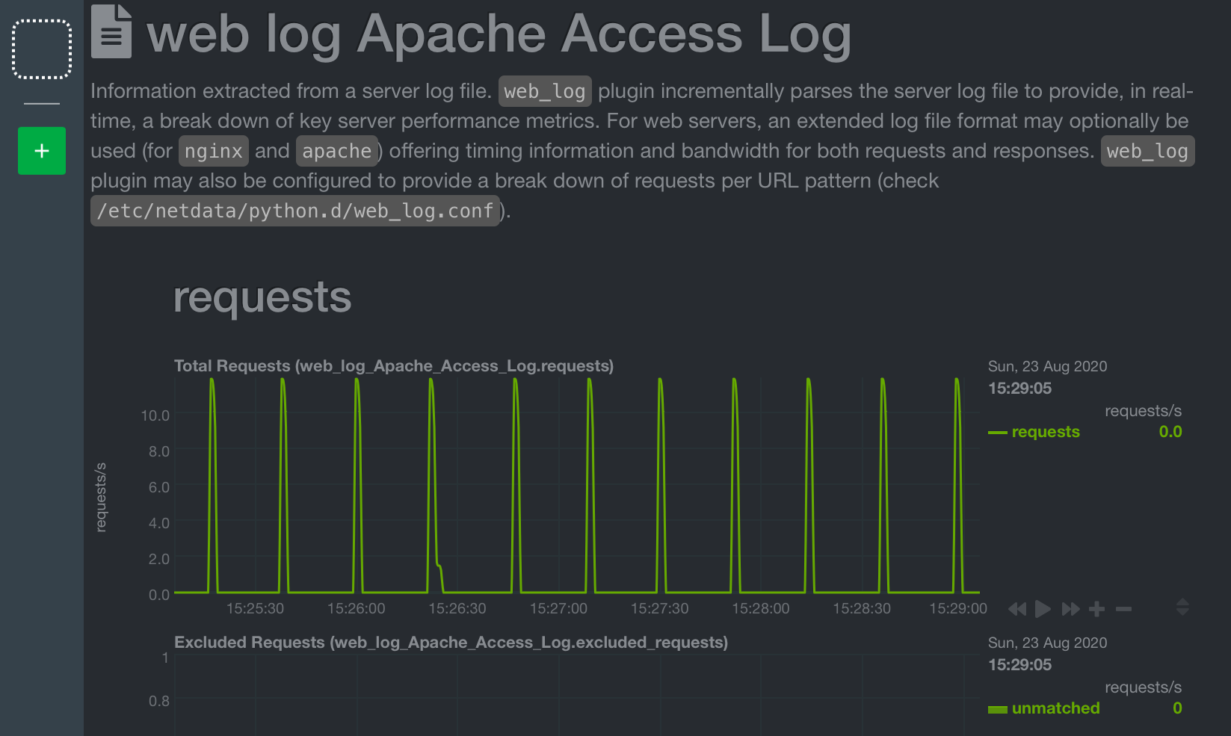The width and height of the screenshot is (1231, 736).
Task: Click the Total Requests chart title
Action: [393, 366]
